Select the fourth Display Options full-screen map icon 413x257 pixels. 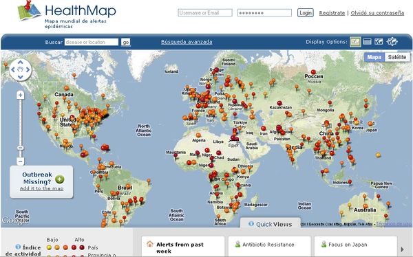click(x=392, y=41)
